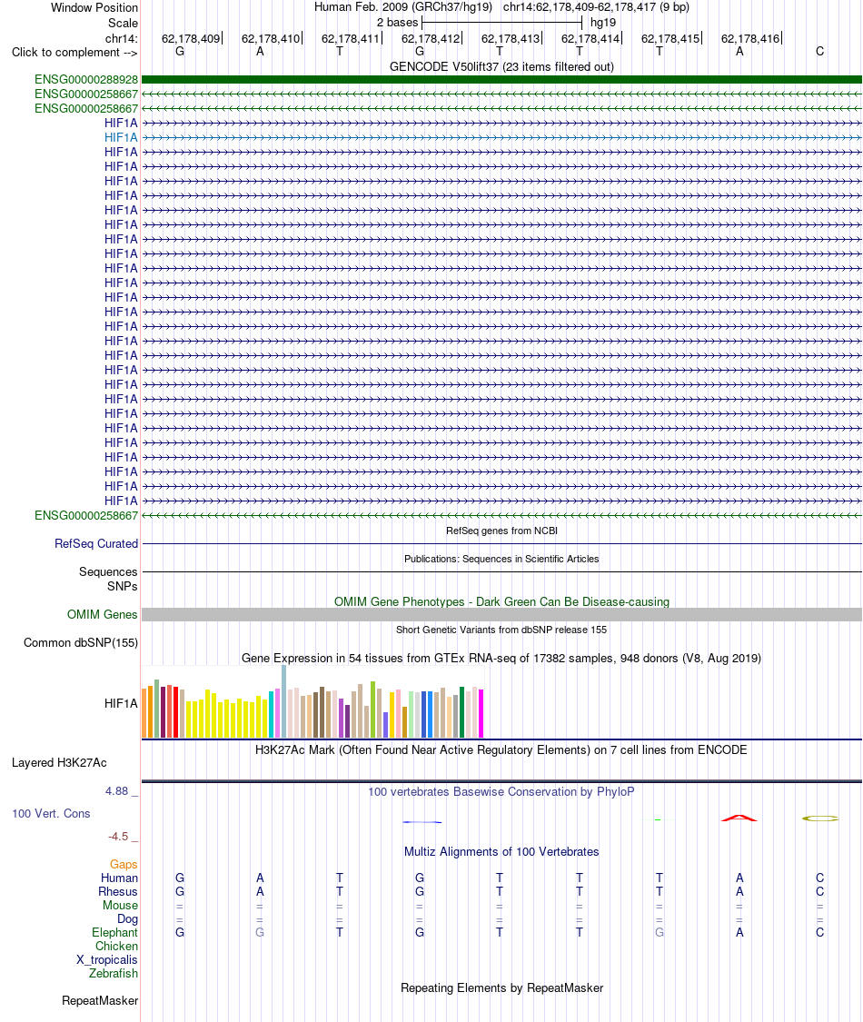Click the red A conservation logo letter
The image size is (863, 1022).
(739, 818)
